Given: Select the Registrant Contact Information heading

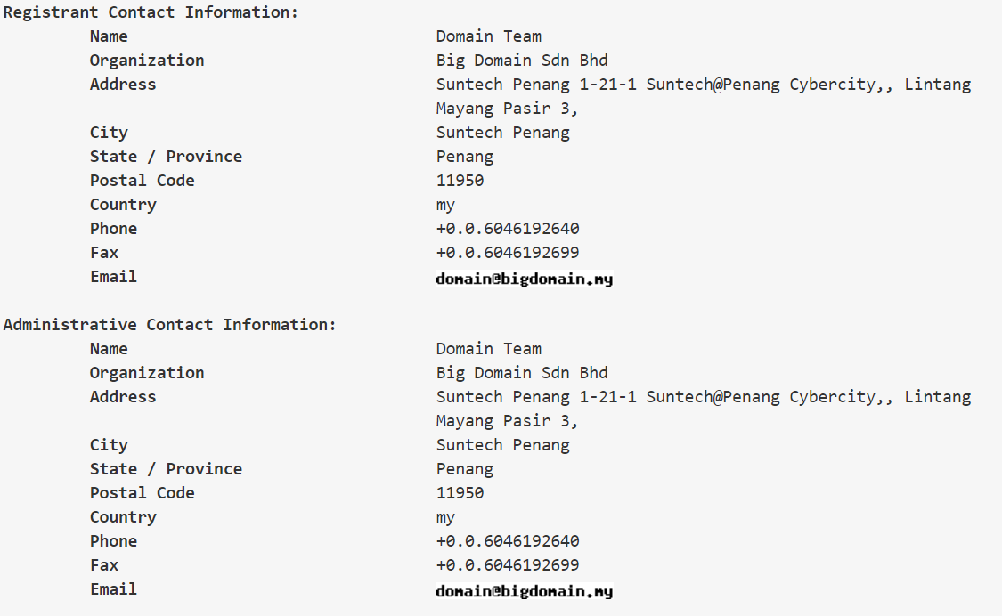Looking at the screenshot, I should [x=151, y=12].
